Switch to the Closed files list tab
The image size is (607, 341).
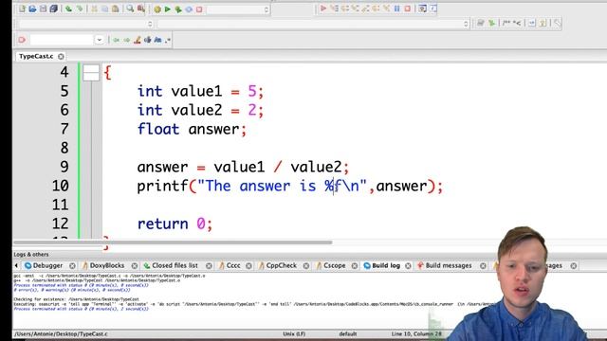point(175,265)
